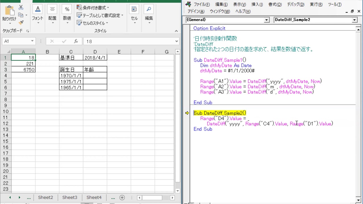Click the VBA editor Excel icon
Image resolution: width=363 pixels, height=204 pixels.
[188, 4]
